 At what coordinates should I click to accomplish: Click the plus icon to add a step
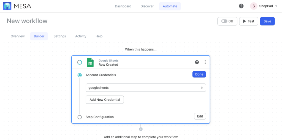141,129
